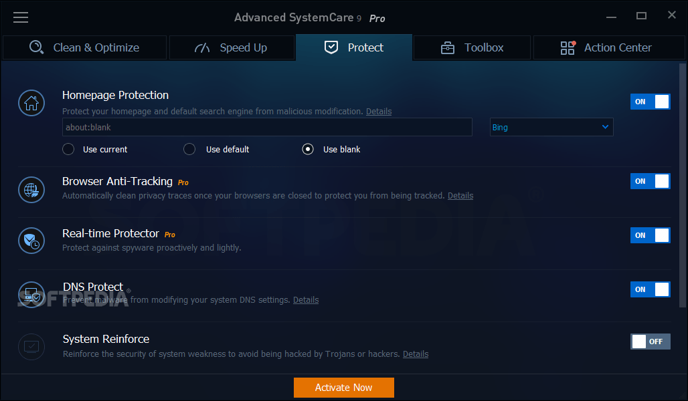Toggle DNS Protect off

tap(651, 289)
